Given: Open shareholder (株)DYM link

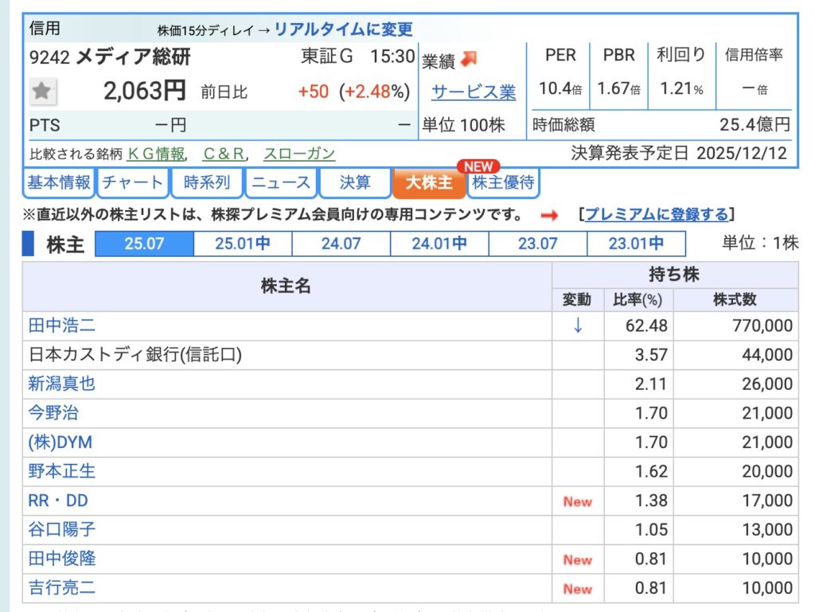Looking at the screenshot, I should pos(60,442).
